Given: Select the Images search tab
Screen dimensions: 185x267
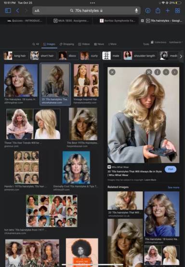Looking at the screenshot, I should (49, 44).
